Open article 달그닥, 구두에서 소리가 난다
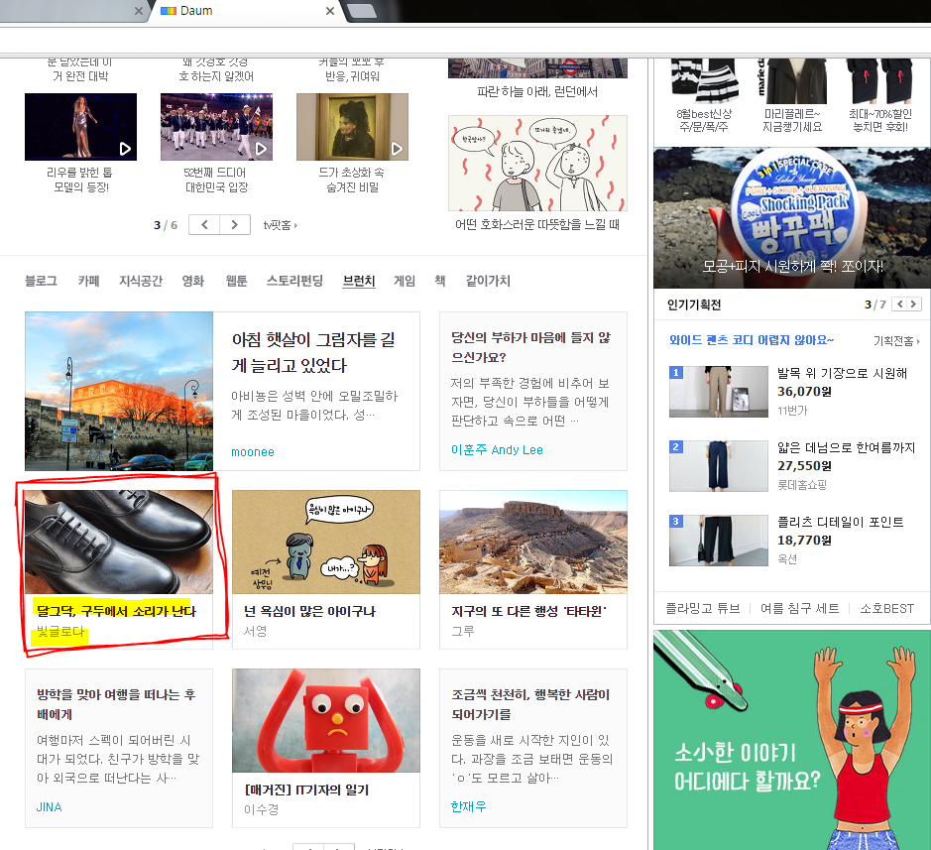This screenshot has width=931, height=850. pos(116,611)
